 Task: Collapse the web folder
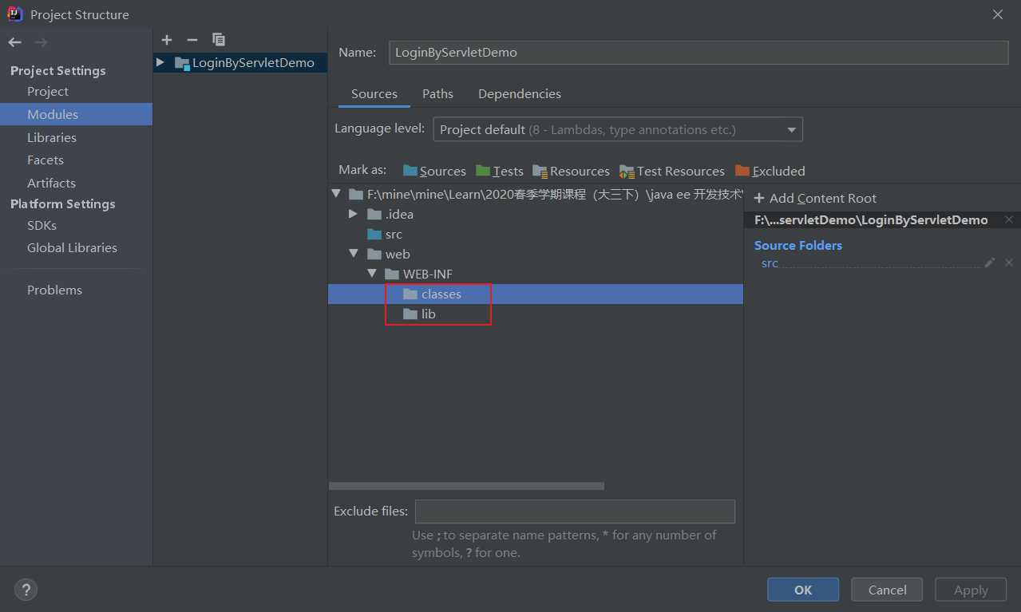tap(354, 254)
